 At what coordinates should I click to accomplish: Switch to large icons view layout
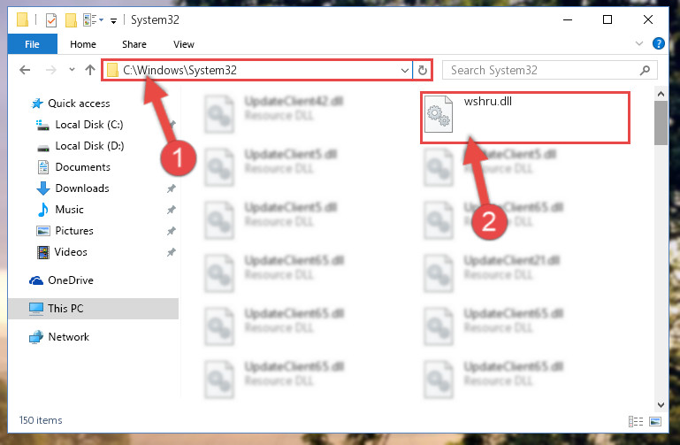pyautogui.click(x=655, y=421)
